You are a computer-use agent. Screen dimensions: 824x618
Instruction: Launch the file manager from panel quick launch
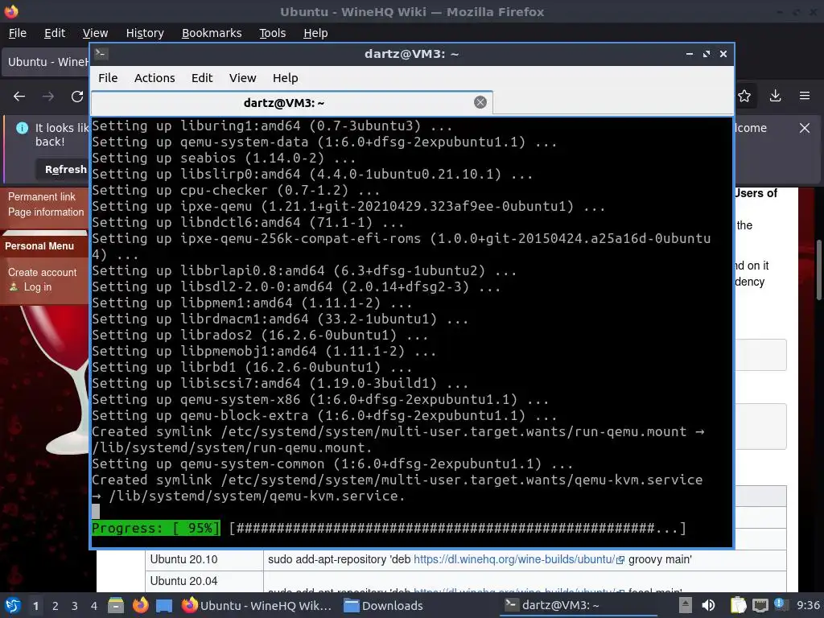point(116,605)
